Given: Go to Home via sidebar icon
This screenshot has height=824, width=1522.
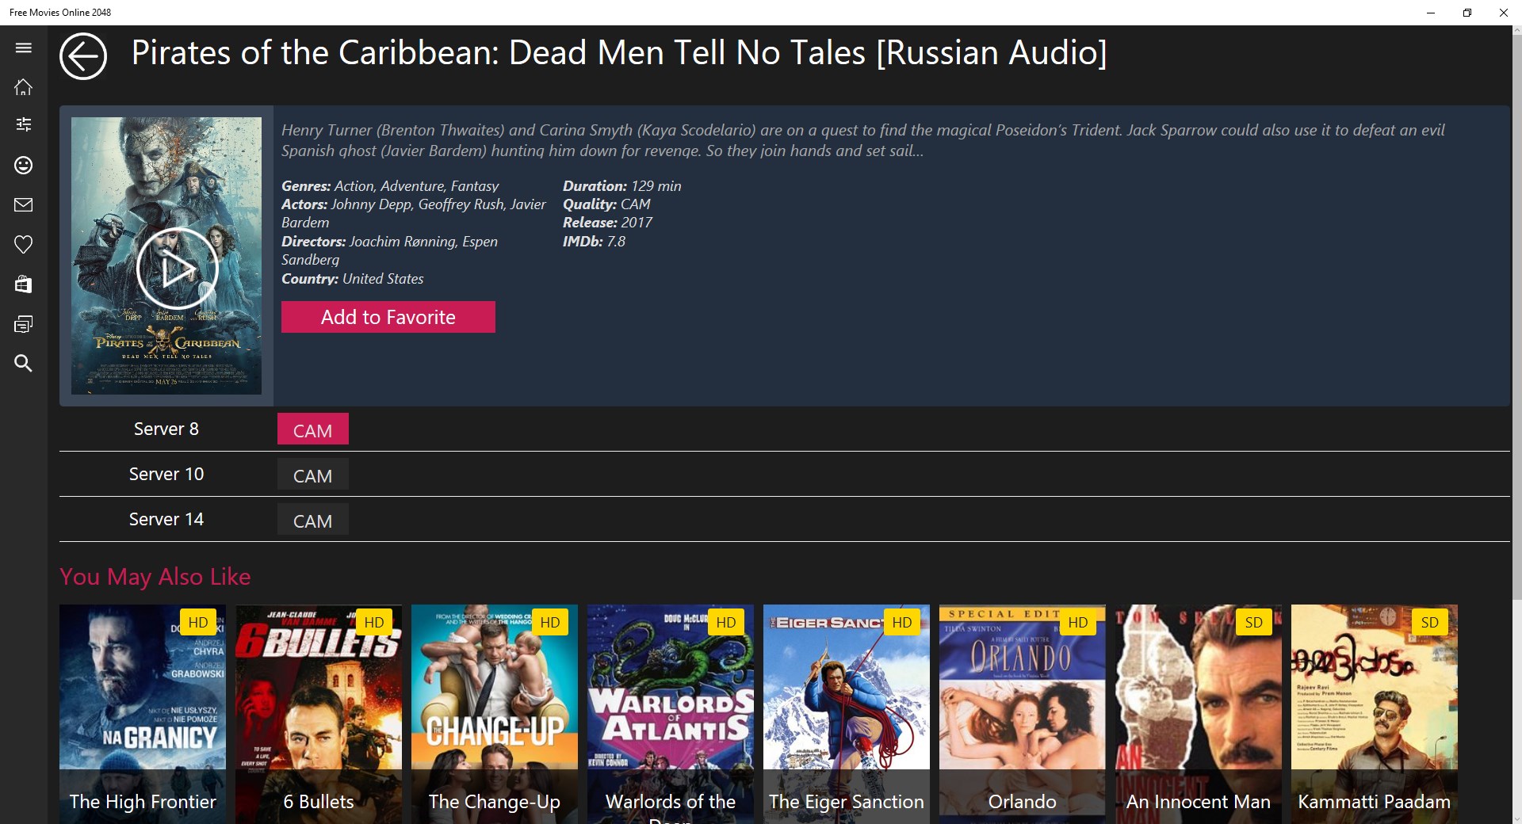Looking at the screenshot, I should click(x=24, y=86).
